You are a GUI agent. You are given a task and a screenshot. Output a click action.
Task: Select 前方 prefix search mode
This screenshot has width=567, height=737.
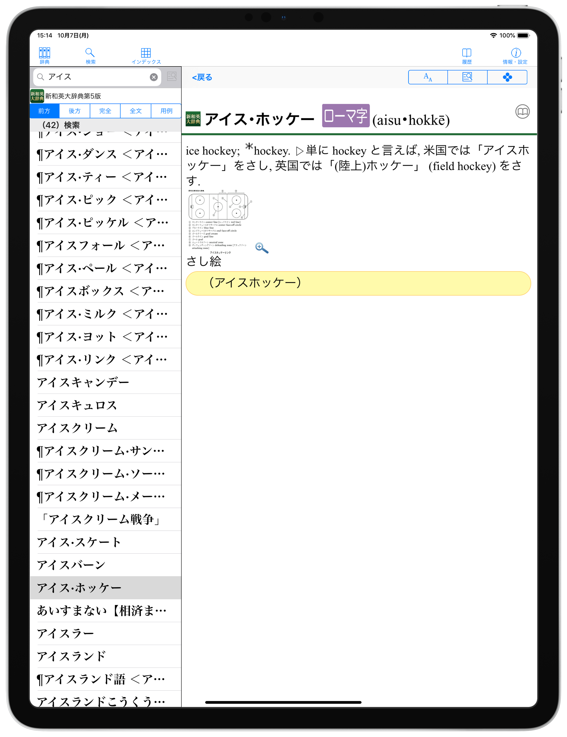tap(44, 111)
